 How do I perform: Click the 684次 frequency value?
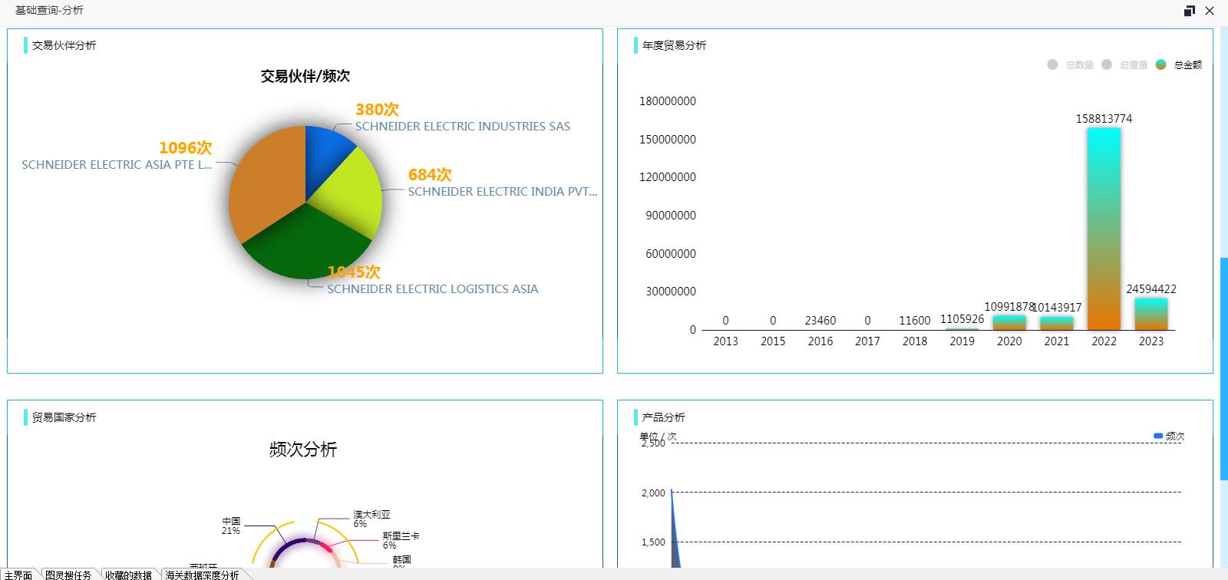pyautogui.click(x=430, y=175)
